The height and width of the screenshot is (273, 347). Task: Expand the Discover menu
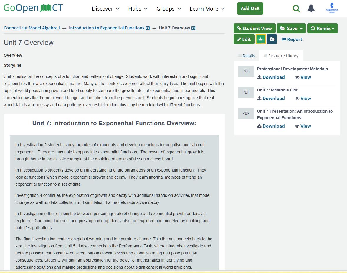point(105,9)
